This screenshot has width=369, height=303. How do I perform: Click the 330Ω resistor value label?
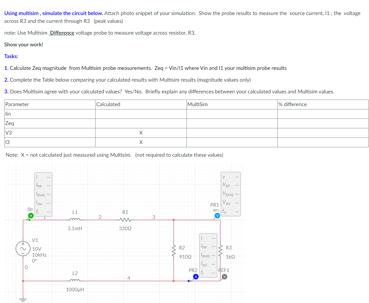pos(125,228)
